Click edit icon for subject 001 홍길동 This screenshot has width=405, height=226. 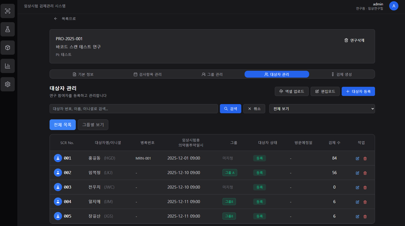357,158
